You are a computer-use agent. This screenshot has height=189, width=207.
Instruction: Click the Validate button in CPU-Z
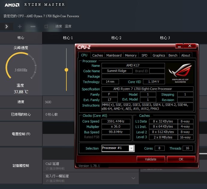click(151, 159)
